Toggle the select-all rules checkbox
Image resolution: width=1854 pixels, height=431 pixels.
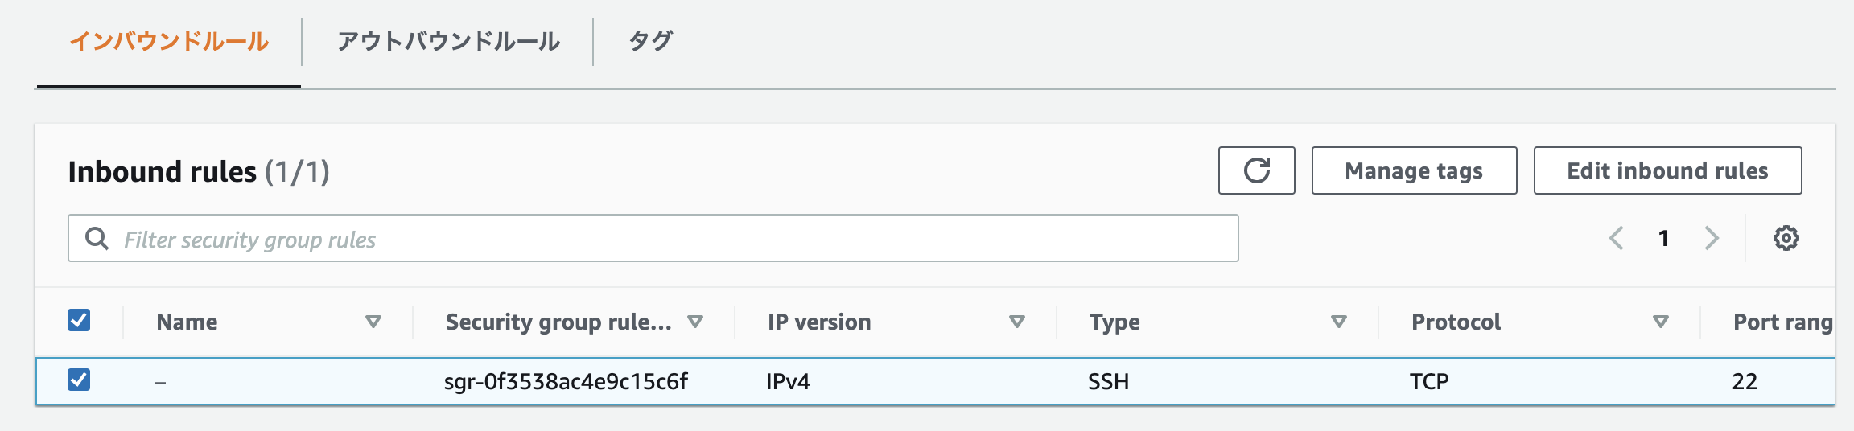coord(79,321)
